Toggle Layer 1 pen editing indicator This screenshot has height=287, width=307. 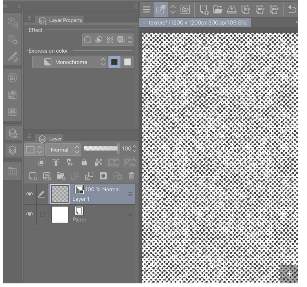click(41, 194)
